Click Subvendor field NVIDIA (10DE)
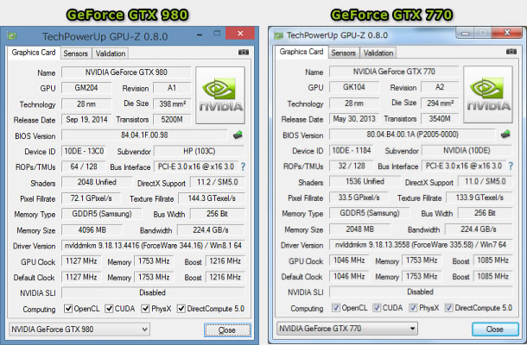 click(467, 151)
